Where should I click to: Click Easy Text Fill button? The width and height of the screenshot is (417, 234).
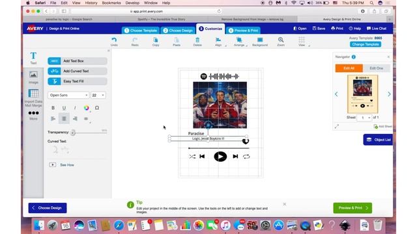(x=78, y=81)
